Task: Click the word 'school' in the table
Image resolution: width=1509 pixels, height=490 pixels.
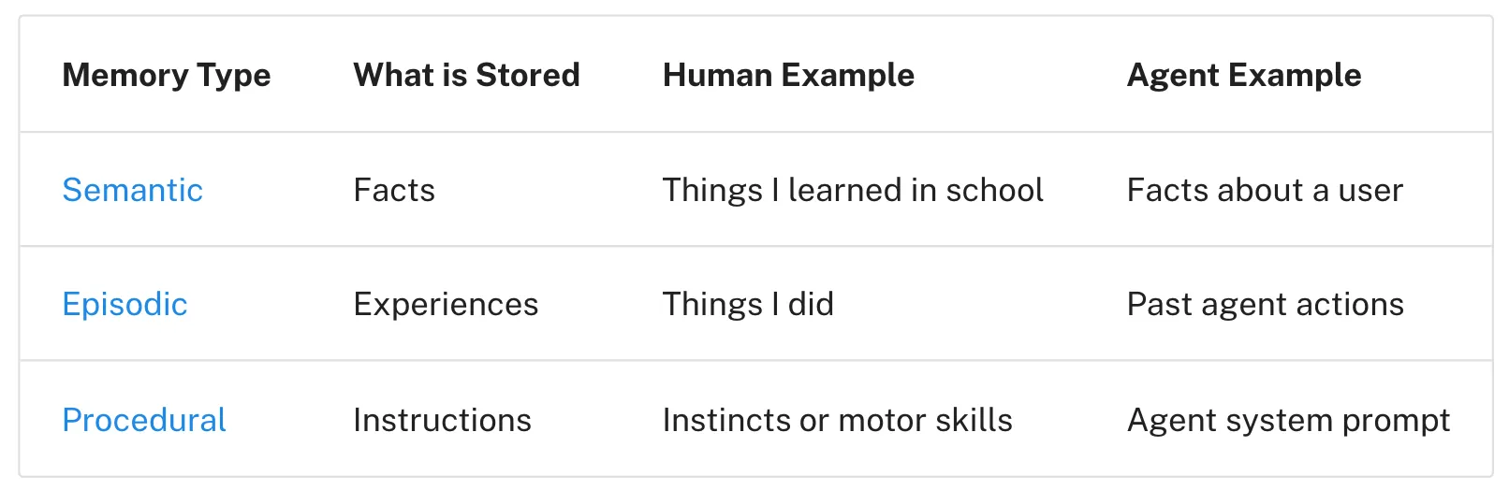Action: [x=994, y=190]
